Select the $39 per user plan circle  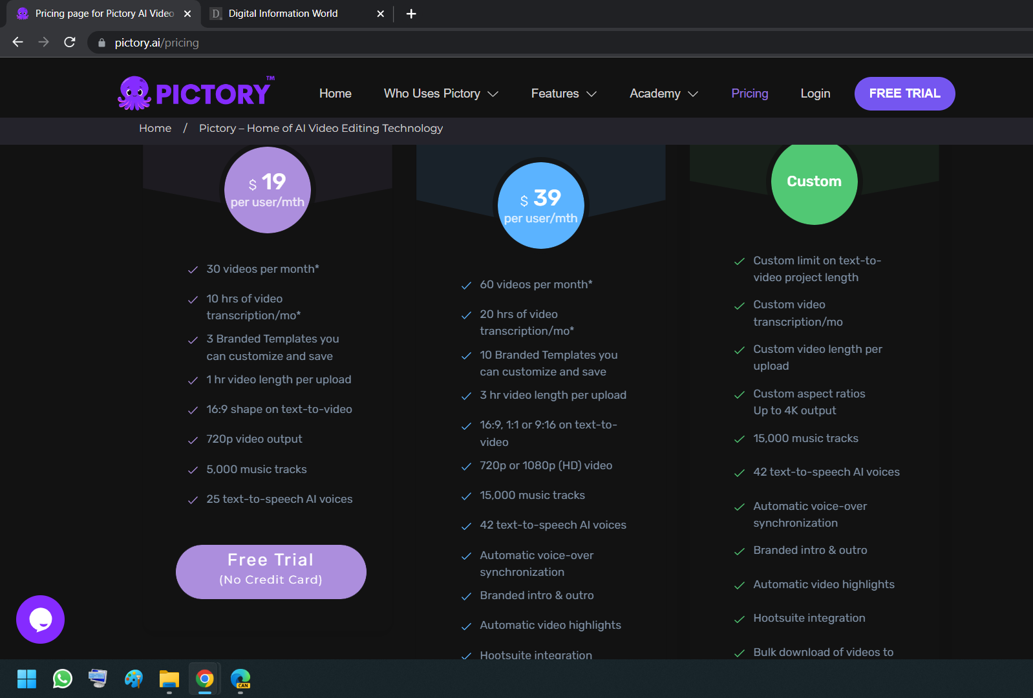(541, 206)
